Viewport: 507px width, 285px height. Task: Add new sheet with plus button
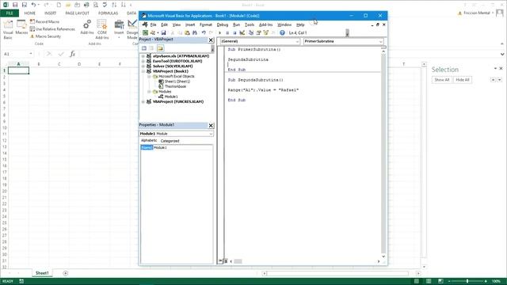pyautogui.click(x=65, y=273)
